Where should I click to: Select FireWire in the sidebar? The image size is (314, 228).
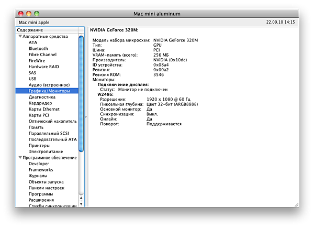click(37, 61)
